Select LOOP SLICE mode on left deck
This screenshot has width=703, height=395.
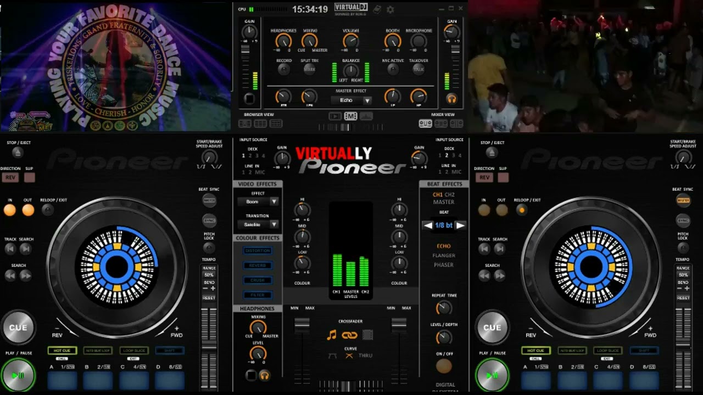coord(134,351)
